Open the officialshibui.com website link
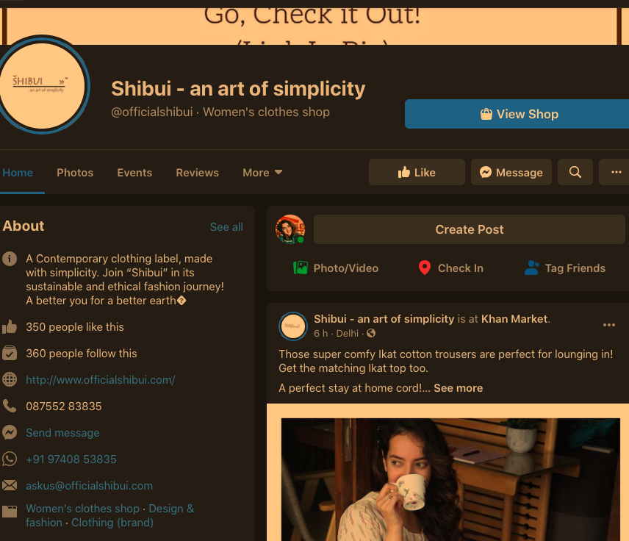This screenshot has width=629, height=541. 100,380
